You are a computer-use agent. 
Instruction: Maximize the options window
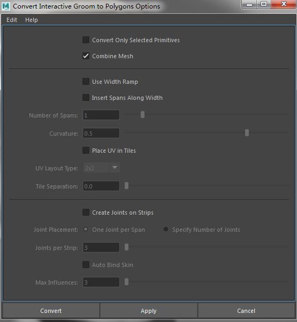[x=264, y=4]
